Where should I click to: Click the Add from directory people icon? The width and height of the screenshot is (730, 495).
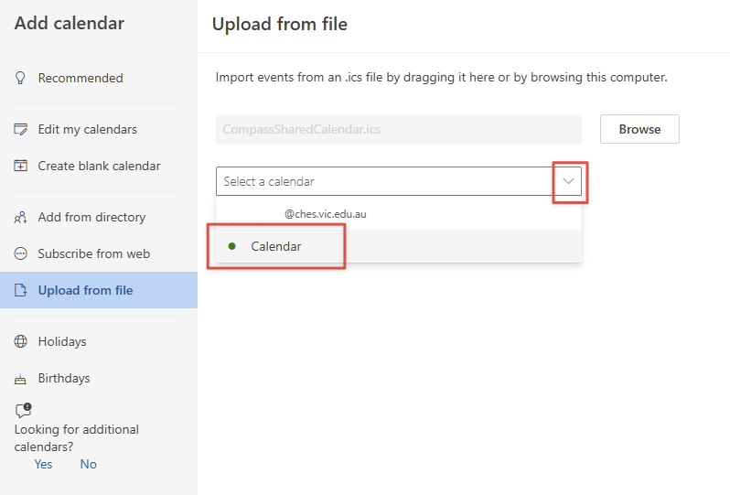[21, 218]
